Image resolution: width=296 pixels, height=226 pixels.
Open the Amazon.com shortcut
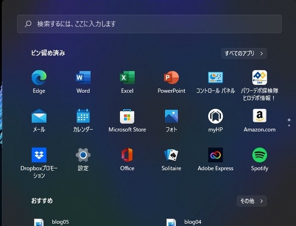259,121
